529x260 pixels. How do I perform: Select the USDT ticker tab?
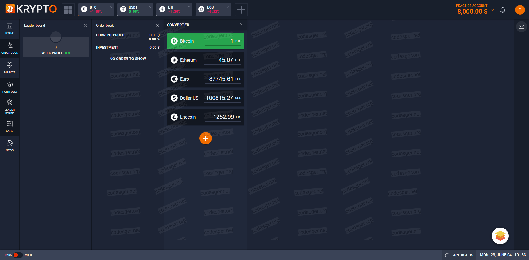[135, 10]
